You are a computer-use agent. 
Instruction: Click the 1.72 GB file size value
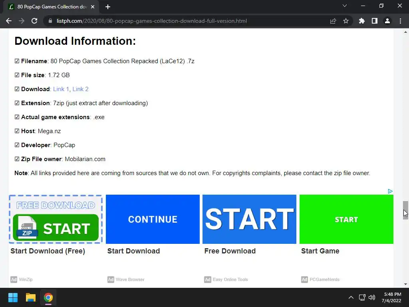click(59, 75)
